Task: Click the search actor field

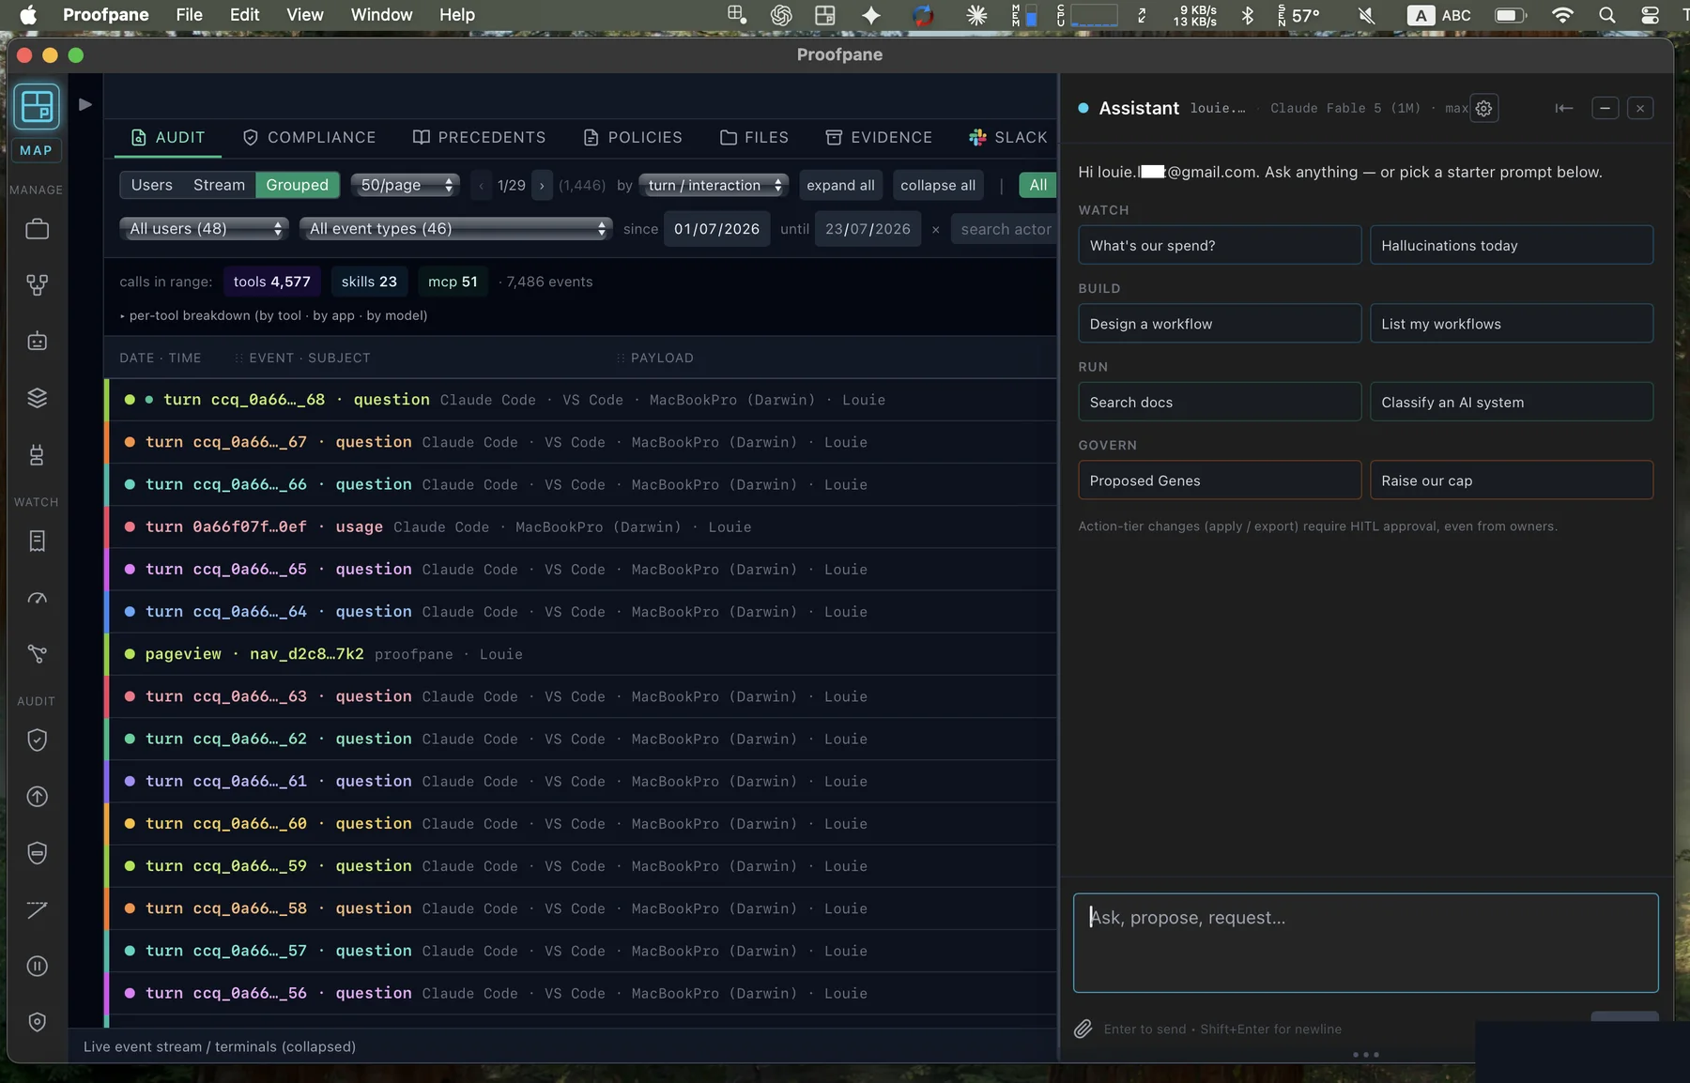Action: point(1006,229)
